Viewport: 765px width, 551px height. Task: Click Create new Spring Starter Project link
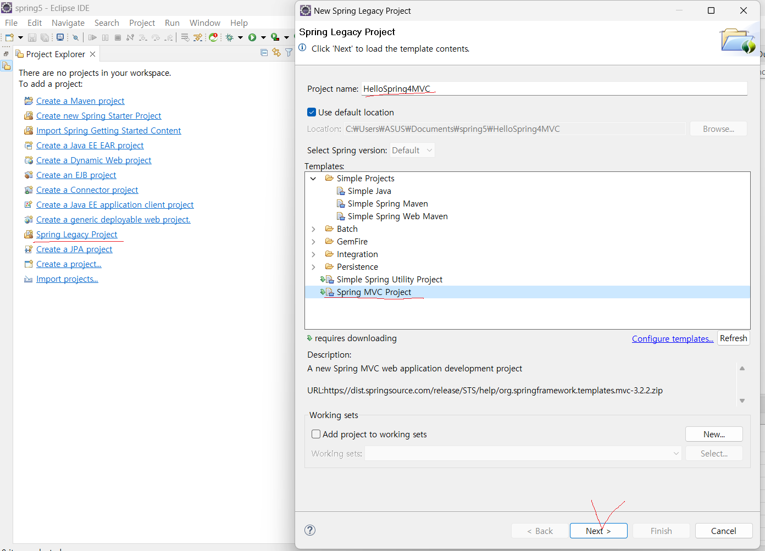[99, 116]
